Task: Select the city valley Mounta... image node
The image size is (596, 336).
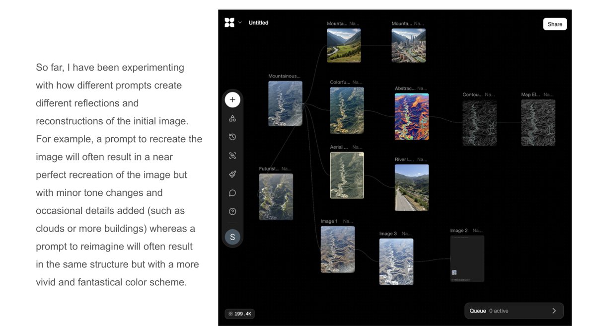Action: (x=408, y=45)
